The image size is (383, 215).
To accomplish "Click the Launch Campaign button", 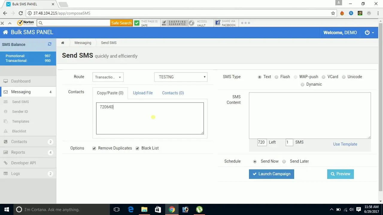I will pos(271,174).
